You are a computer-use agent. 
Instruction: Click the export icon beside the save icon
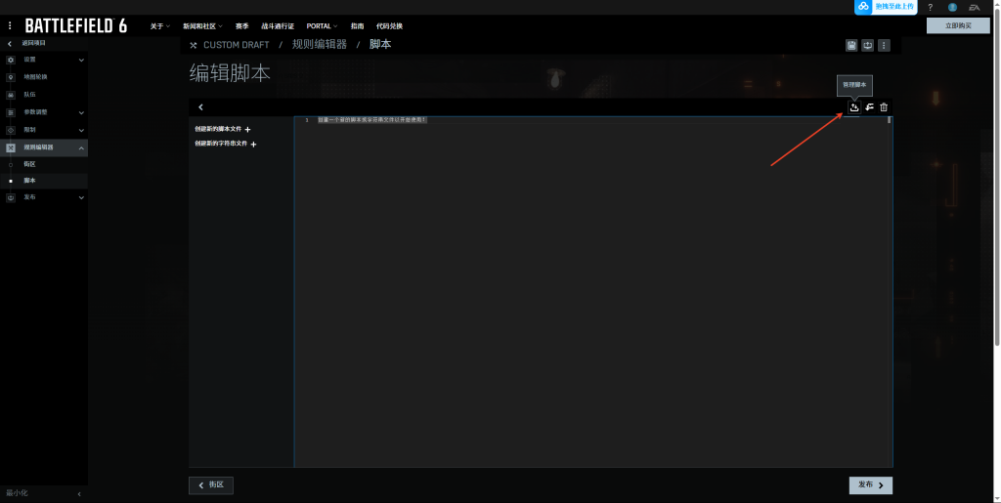click(868, 45)
